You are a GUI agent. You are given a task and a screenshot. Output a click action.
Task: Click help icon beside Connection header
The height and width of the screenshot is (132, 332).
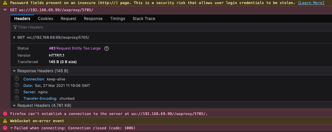click(x=17, y=78)
